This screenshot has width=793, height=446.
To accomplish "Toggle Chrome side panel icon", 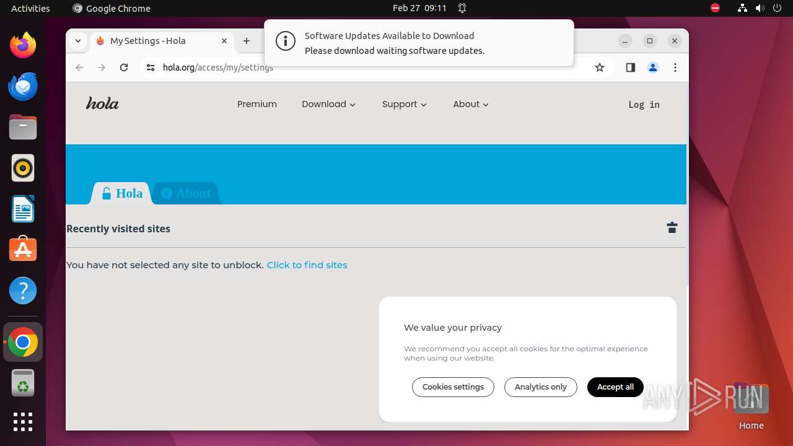I will (x=631, y=68).
